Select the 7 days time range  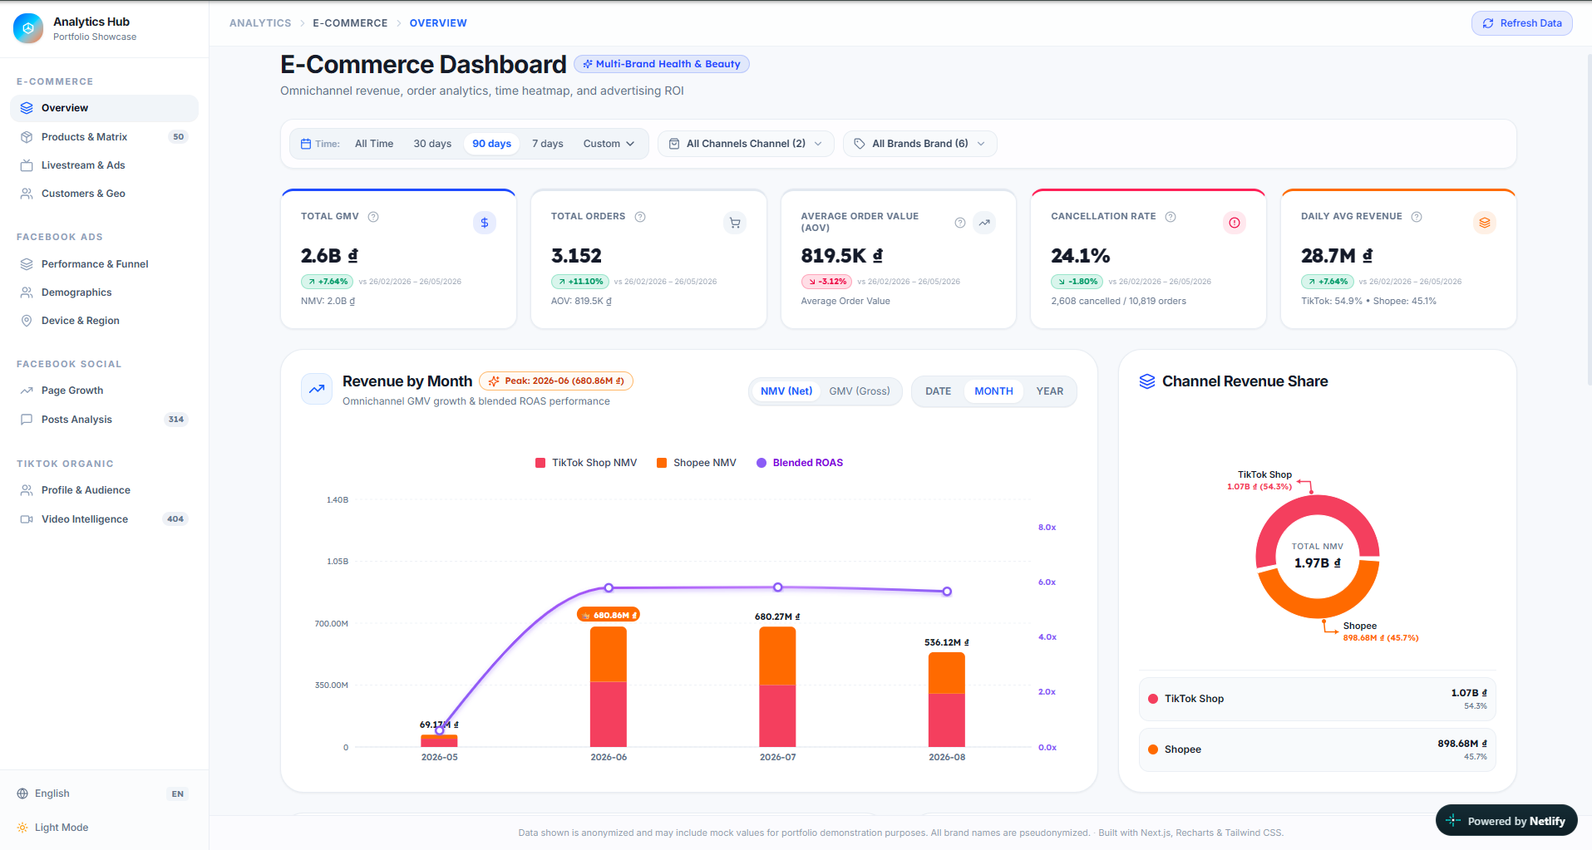tap(548, 144)
